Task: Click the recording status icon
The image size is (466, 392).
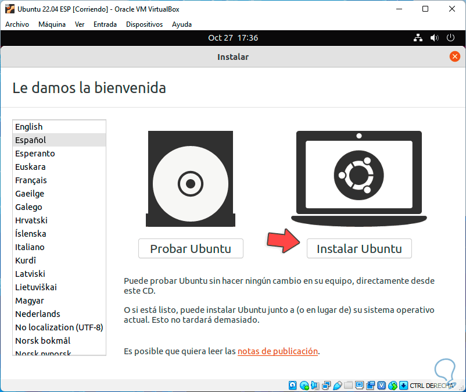Action: [370, 386]
